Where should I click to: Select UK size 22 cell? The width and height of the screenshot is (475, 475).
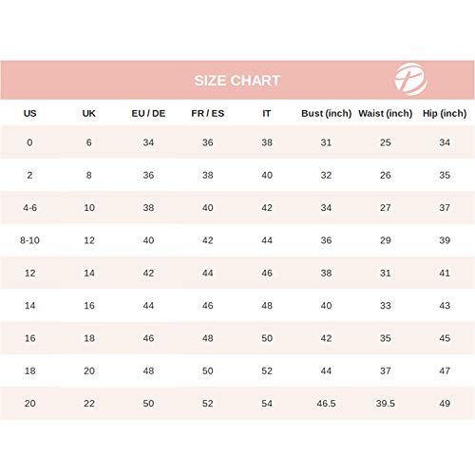[x=89, y=404]
